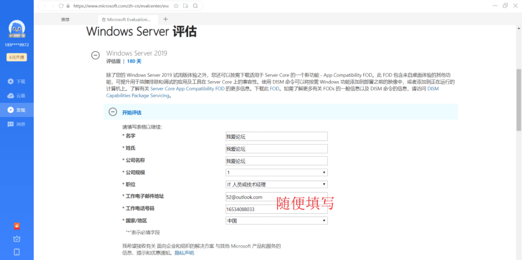Open the 职位 dropdown
This screenshot has width=522, height=260.
276,184
